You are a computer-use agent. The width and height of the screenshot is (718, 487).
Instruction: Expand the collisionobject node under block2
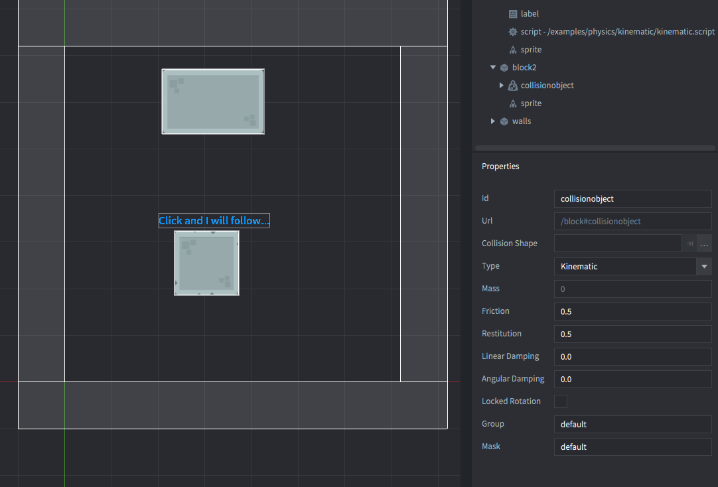pos(502,85)
